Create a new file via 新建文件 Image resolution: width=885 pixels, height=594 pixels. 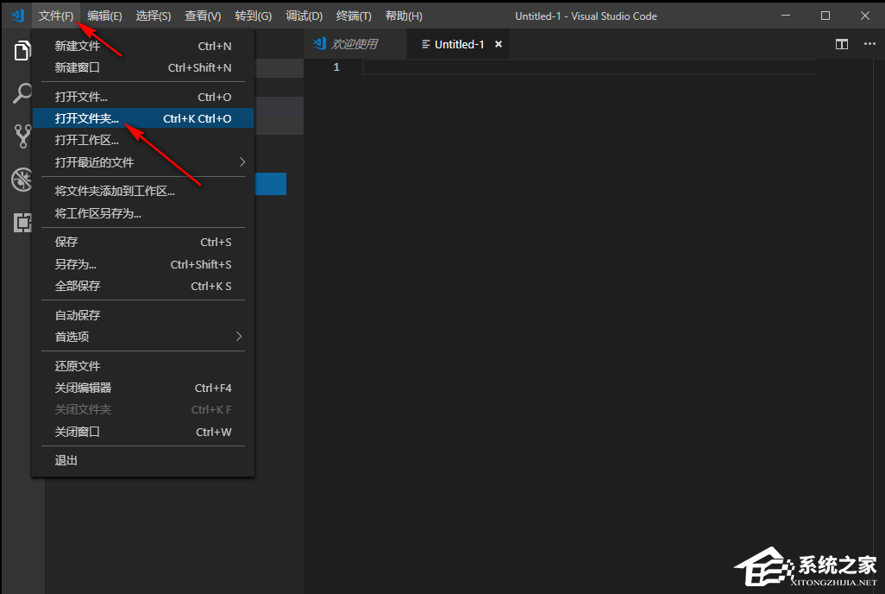click(75, 45)
